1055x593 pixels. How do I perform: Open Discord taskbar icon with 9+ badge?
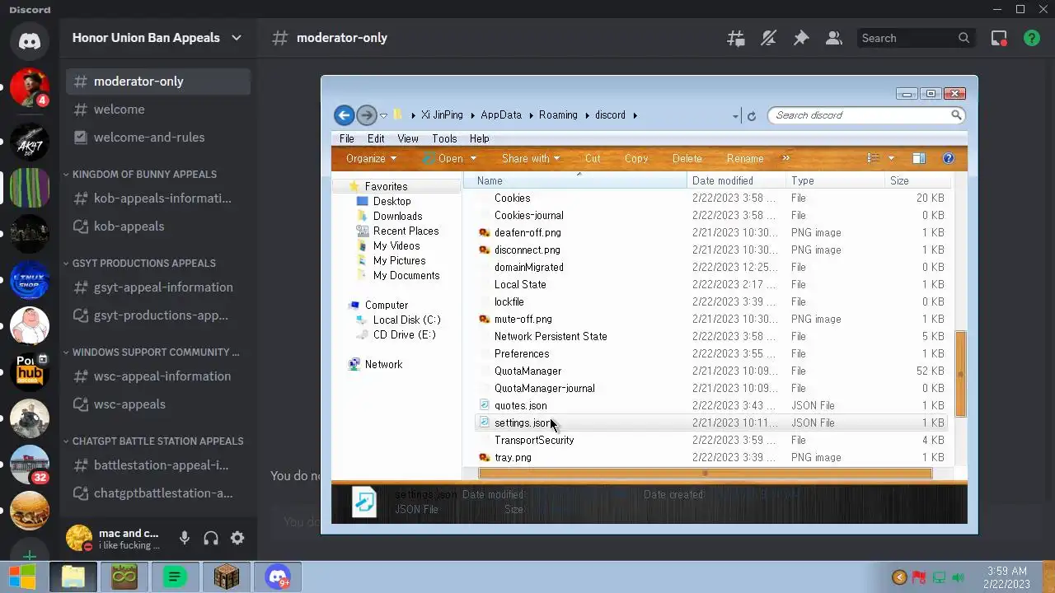point(278,577)
